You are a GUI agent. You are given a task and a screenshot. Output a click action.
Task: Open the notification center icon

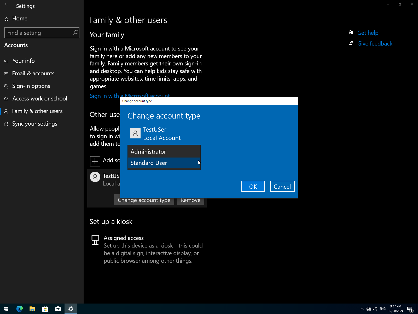[410, 309]
